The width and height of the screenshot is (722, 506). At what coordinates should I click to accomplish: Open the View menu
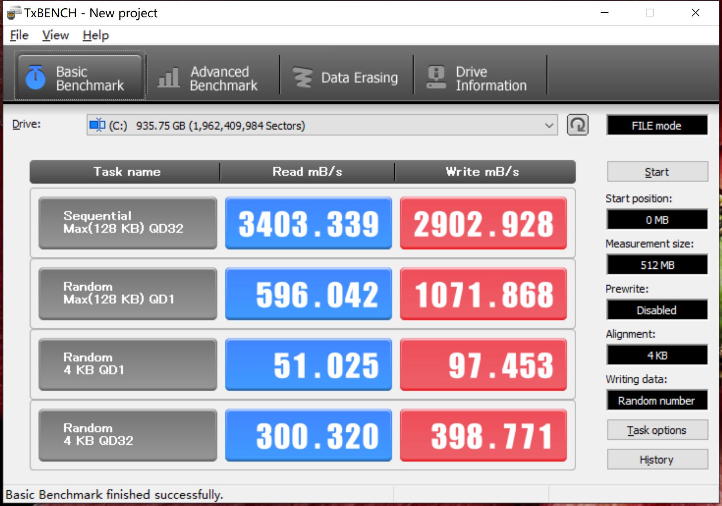pos(55,35)
